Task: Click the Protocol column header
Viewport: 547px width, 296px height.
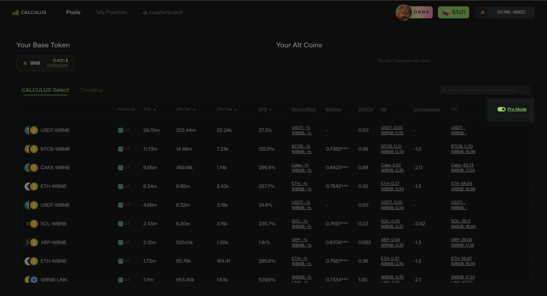Action: tap(126, 109)
